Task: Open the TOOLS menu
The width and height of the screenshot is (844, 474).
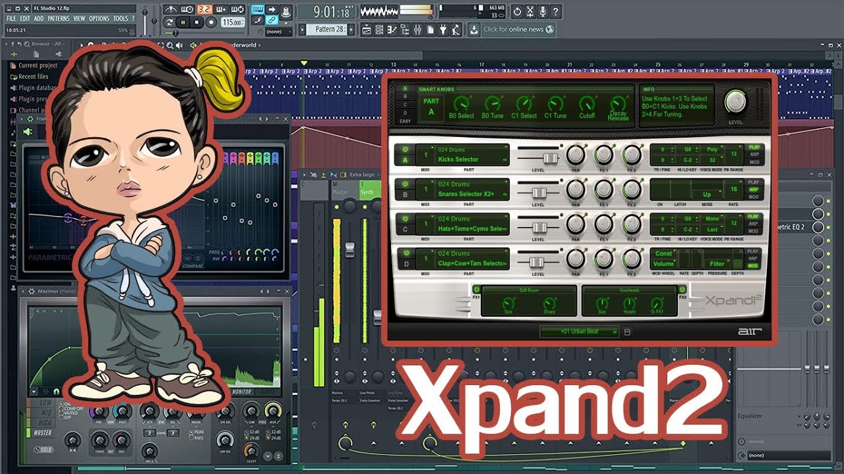Action: (120, 18)
